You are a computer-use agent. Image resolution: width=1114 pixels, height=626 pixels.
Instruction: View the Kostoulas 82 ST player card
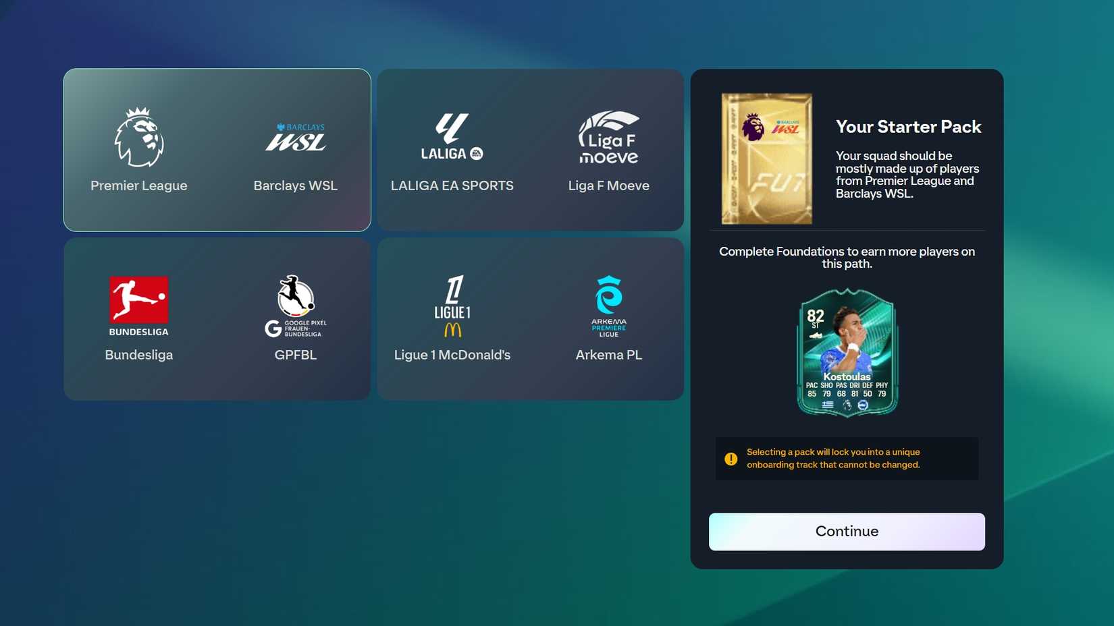tap(847, 353)
